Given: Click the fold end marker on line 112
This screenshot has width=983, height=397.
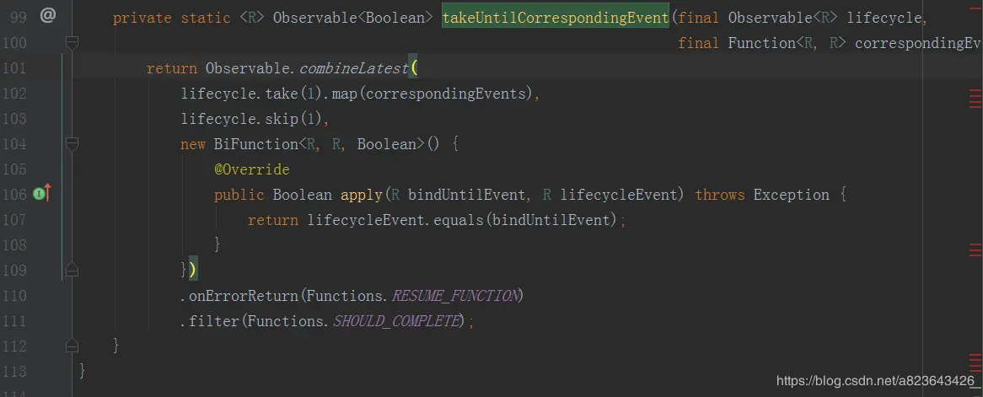Looking at the screenshot, I should point(73,346).
